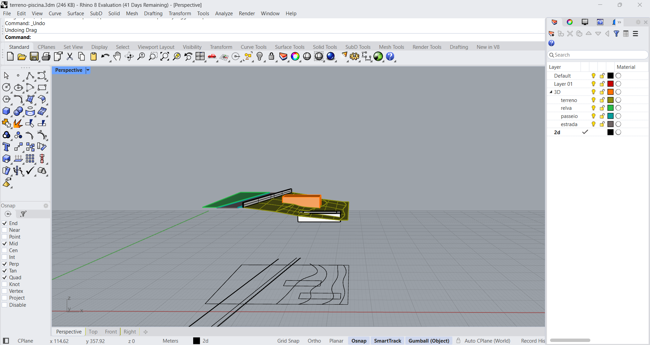Click the layer Search field
Viewport: 650px width, 345px height.
(600, 55)
